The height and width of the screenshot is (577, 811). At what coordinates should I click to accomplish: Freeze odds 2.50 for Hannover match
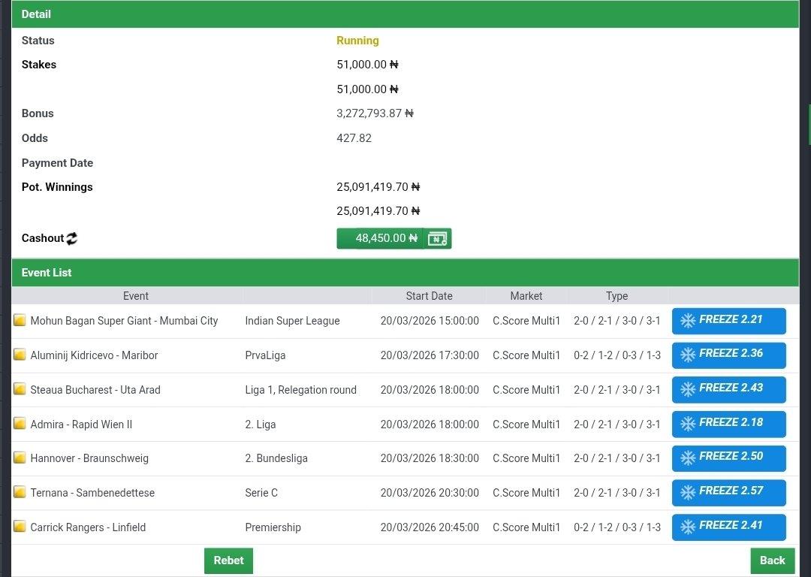pyautogui.click(x=728, y=458)
